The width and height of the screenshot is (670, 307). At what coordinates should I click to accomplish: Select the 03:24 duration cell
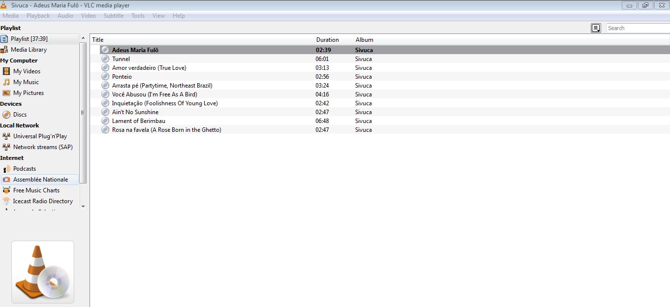322,85
